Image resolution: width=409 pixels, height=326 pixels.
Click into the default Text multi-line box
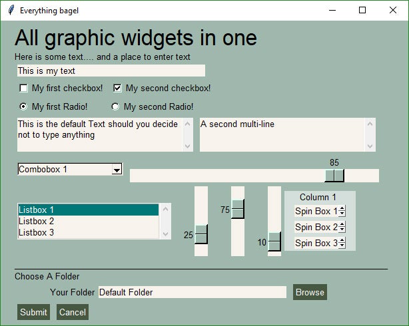[100, 134]
